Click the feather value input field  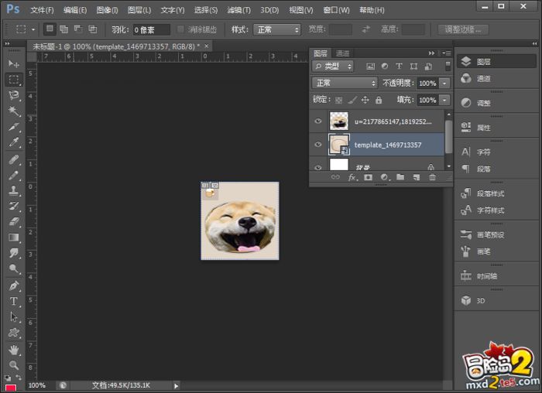click(x=152, y=29)
